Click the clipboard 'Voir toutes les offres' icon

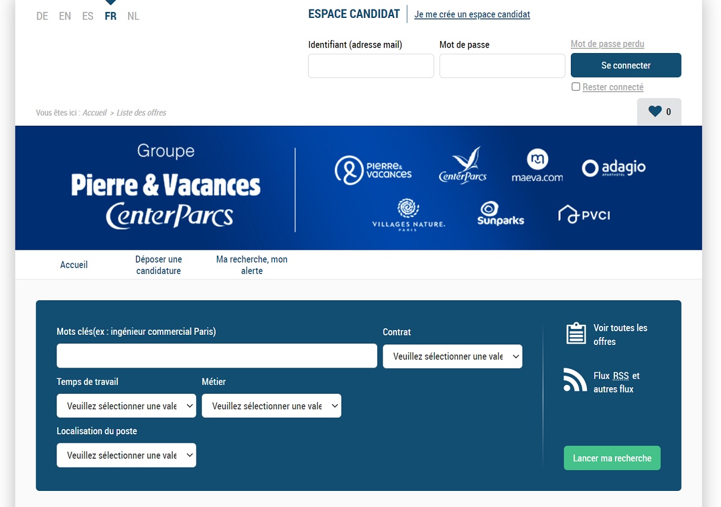pyautogui.click(x=576, y=334)
